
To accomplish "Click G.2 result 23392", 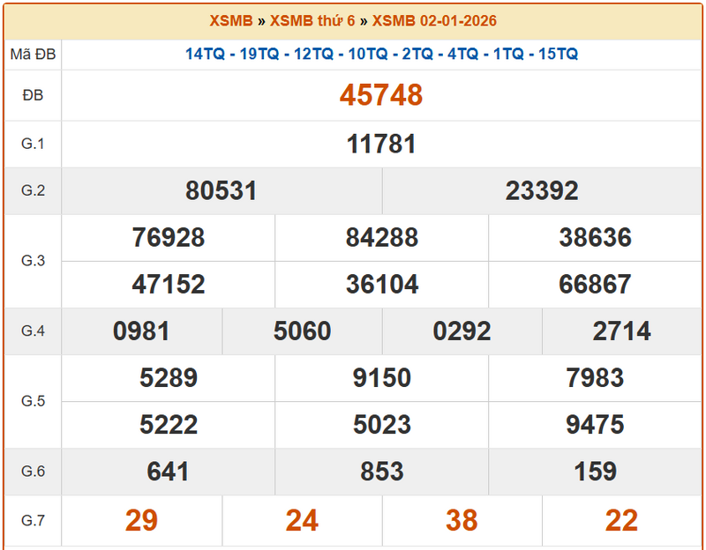I will pos(542,190).
